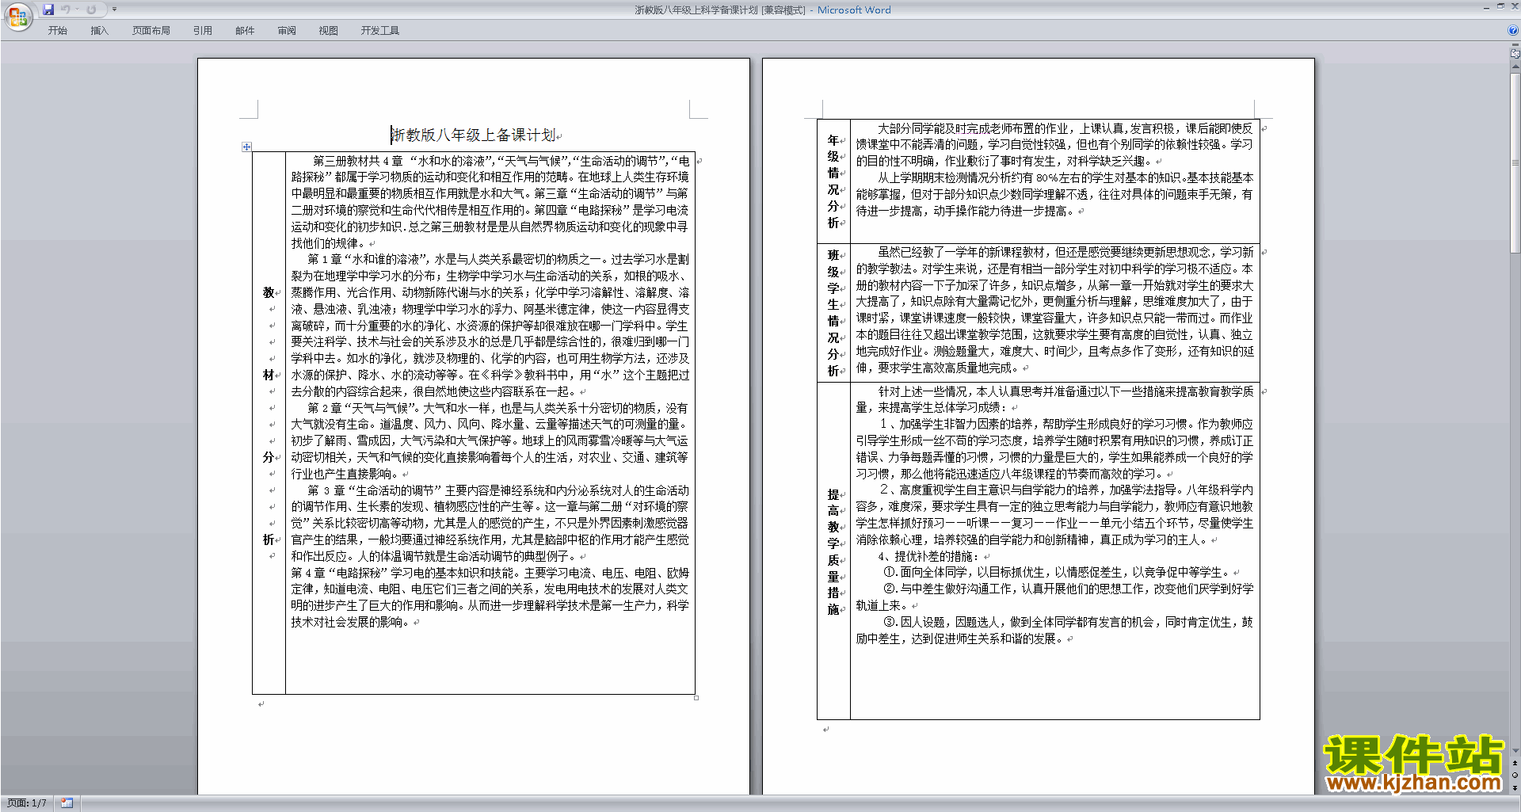The width and height of the screenshot is (1521, 812).
Task: Click the vertical scrollbar up arrow
Action: click(1515, 68)
